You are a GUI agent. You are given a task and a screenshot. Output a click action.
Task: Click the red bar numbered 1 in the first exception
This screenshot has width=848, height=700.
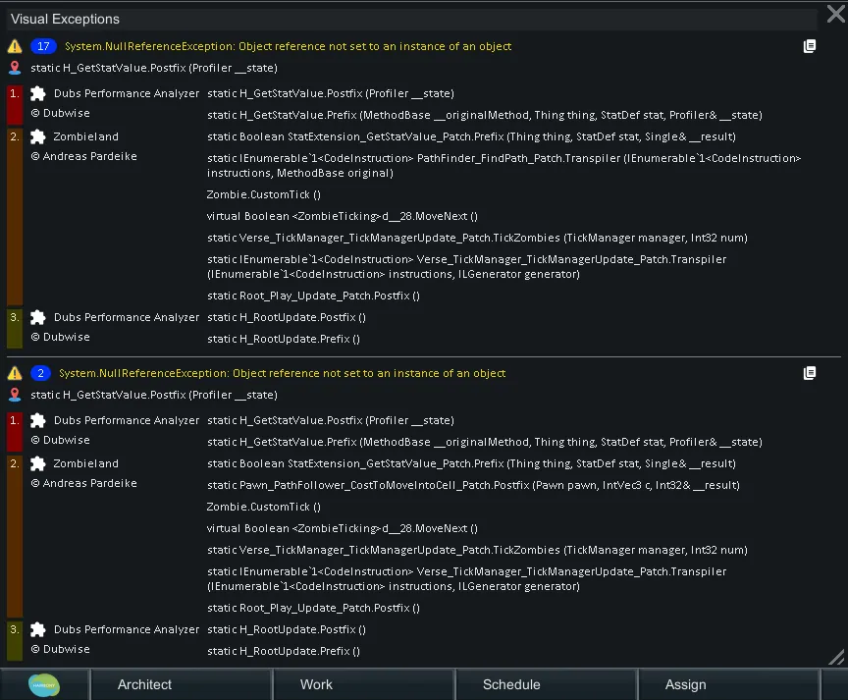(x=14, y=104)
